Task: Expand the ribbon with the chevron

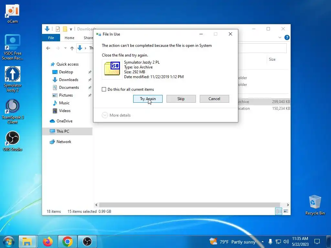Action: (x=280, y=37)
